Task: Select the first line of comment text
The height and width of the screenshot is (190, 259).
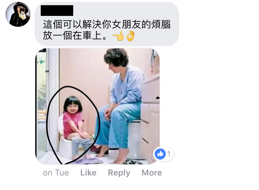Action: (107, 25)
